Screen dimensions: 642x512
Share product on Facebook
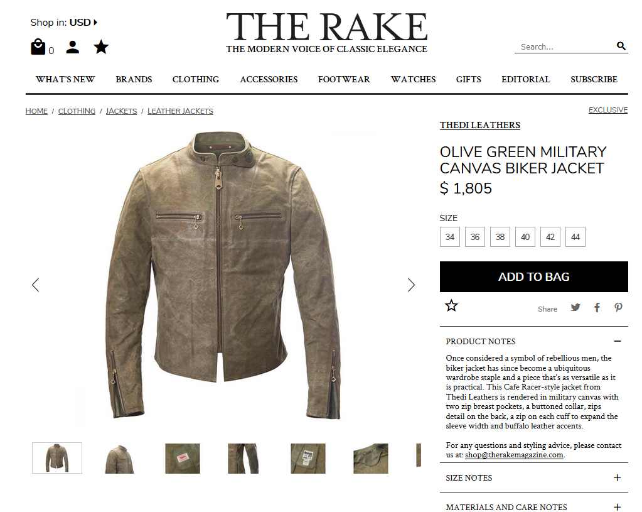click(x=597, y=307)
